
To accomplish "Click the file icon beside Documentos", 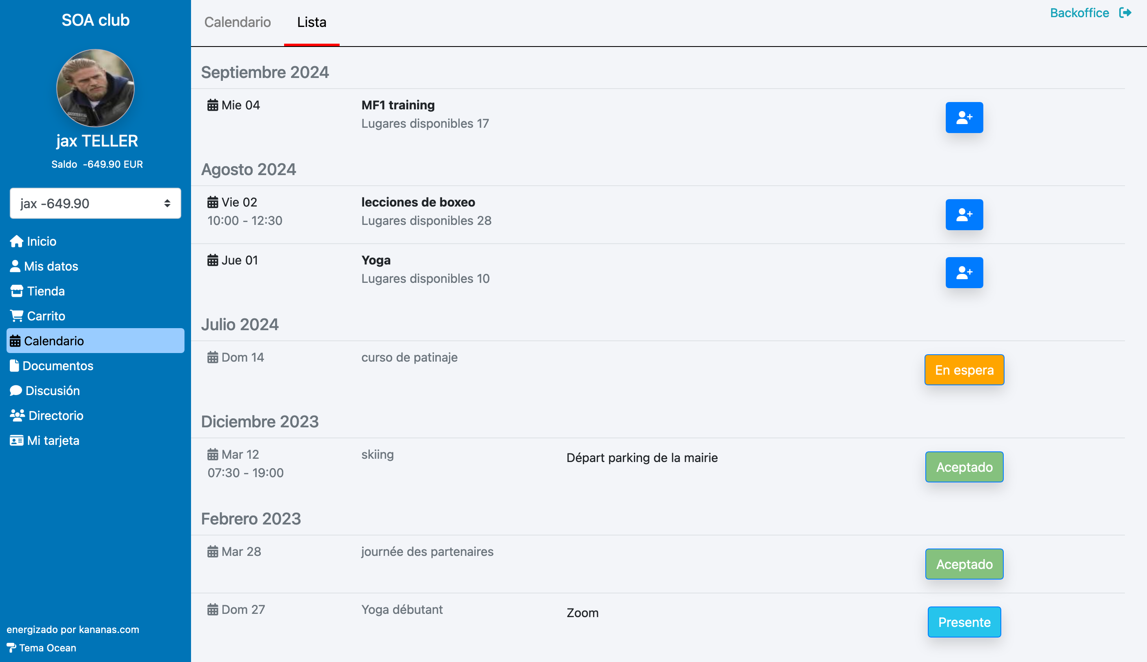I will click(15, 366).
